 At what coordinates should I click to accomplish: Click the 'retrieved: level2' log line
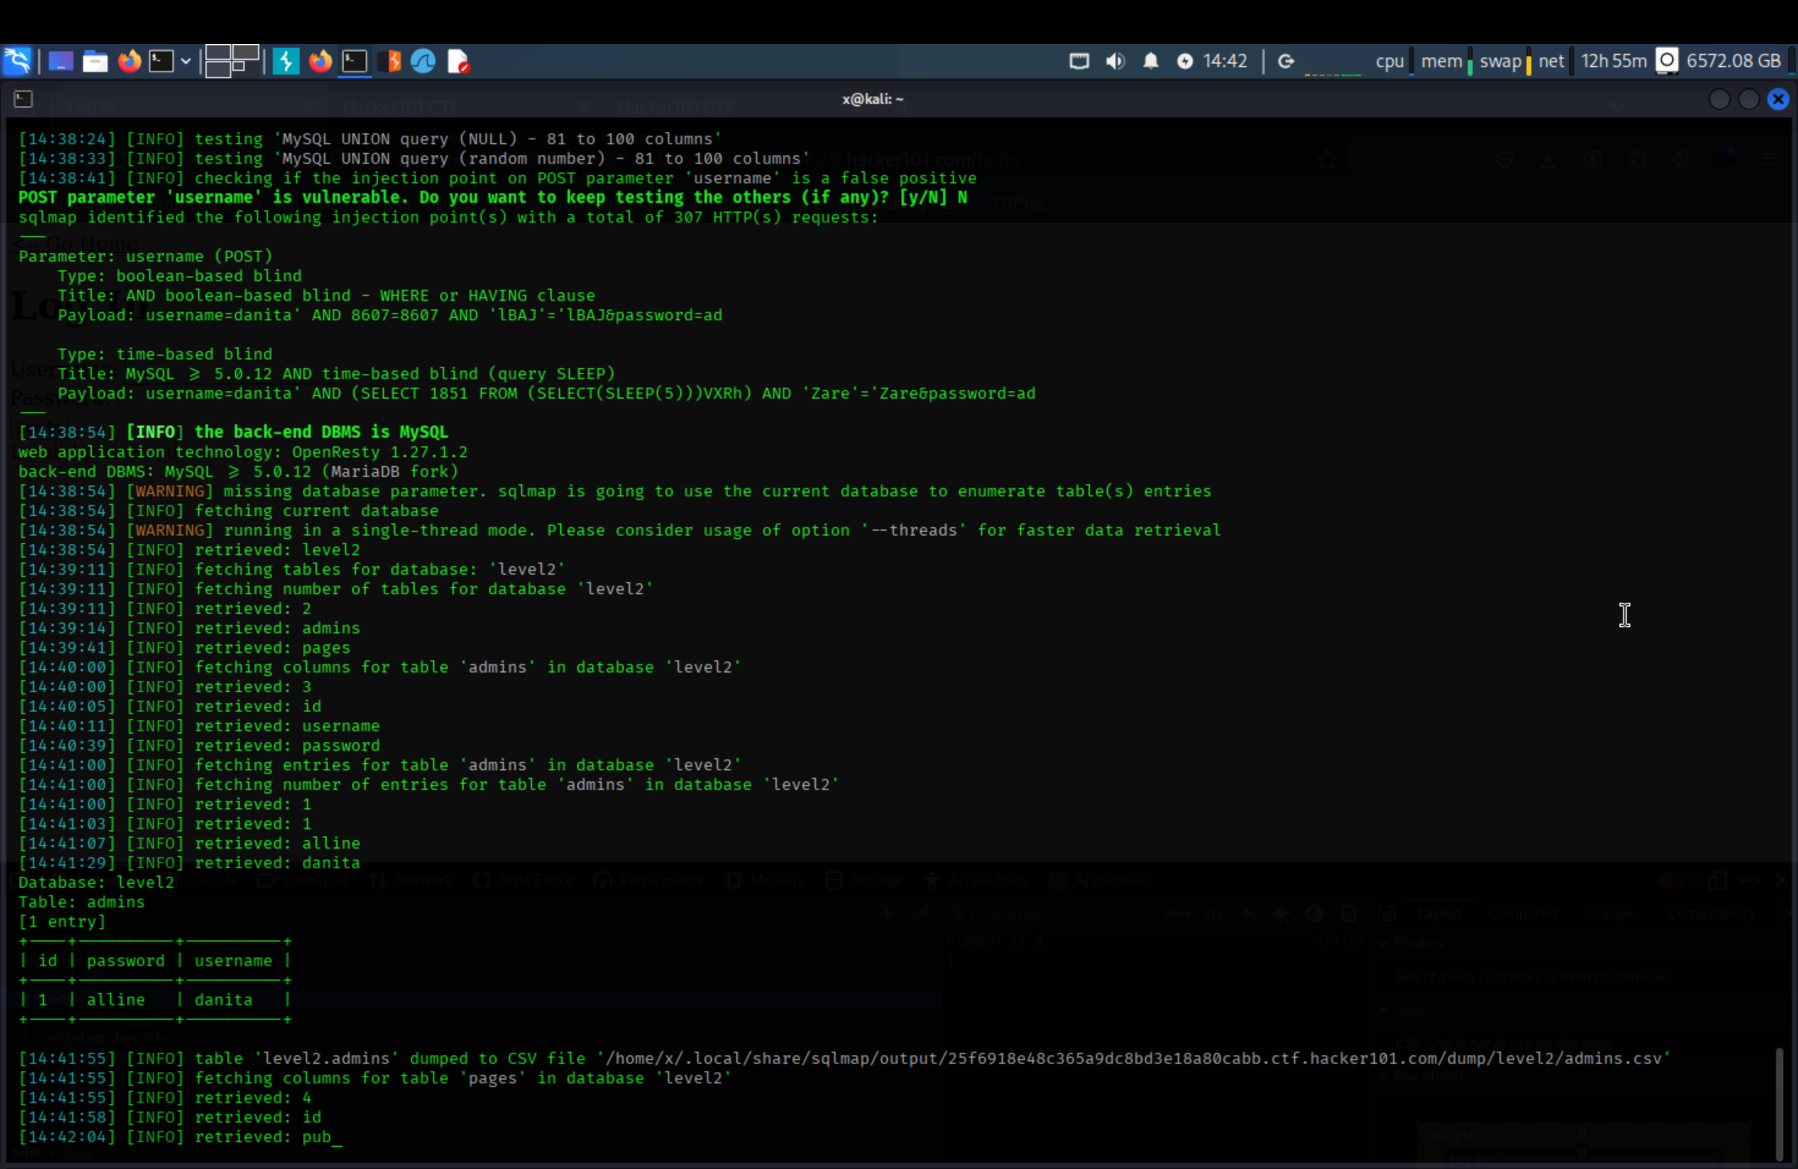(x=190, y=550)
